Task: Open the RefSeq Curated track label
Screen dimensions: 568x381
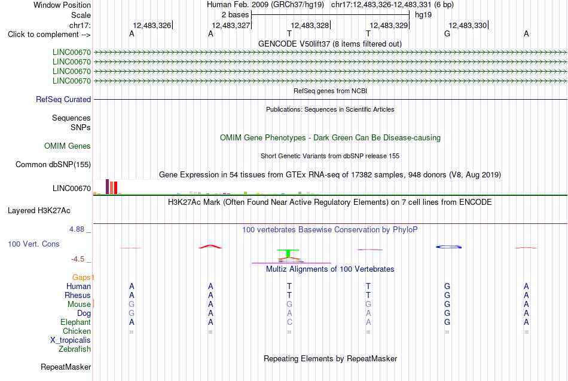Action: tap(63, 100)
